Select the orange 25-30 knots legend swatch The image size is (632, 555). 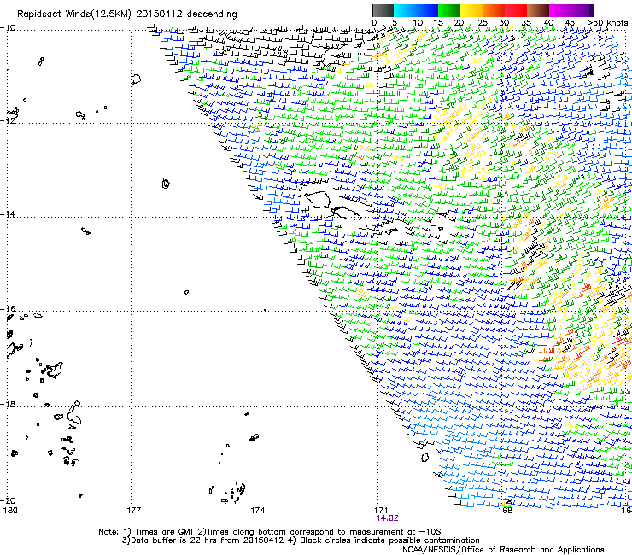click(x=494, y=10)
